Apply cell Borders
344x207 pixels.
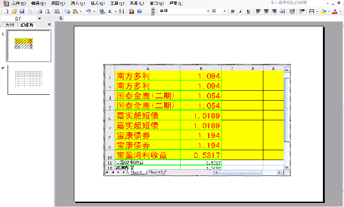[312, 11]
